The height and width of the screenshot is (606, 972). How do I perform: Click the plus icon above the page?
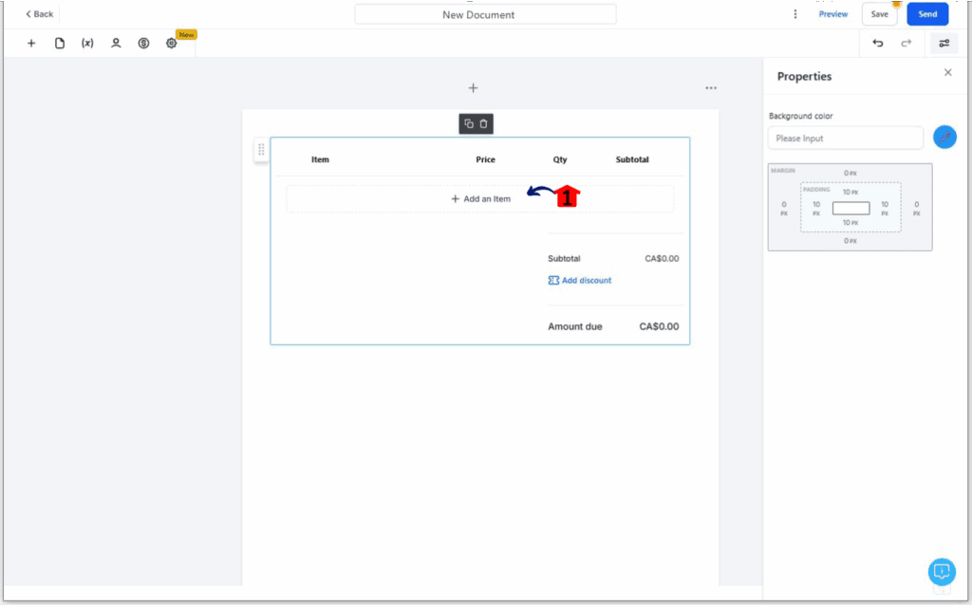pyautogui.click(x=473, y=88)
